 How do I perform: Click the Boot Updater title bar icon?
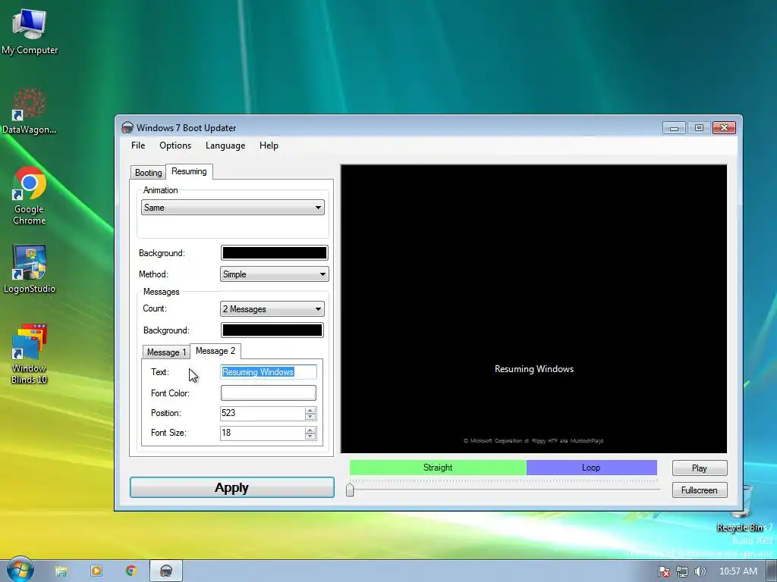(x=127, y=127)
